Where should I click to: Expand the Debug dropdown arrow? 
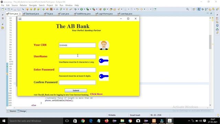pos(78,9)
